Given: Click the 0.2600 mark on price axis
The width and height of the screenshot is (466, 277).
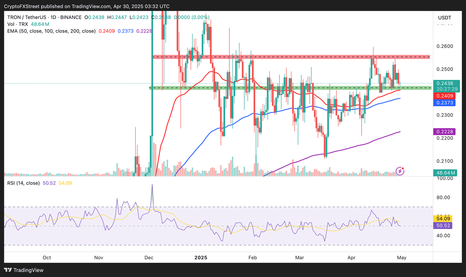Looking at the screenshot, I should tap(444, 46).
